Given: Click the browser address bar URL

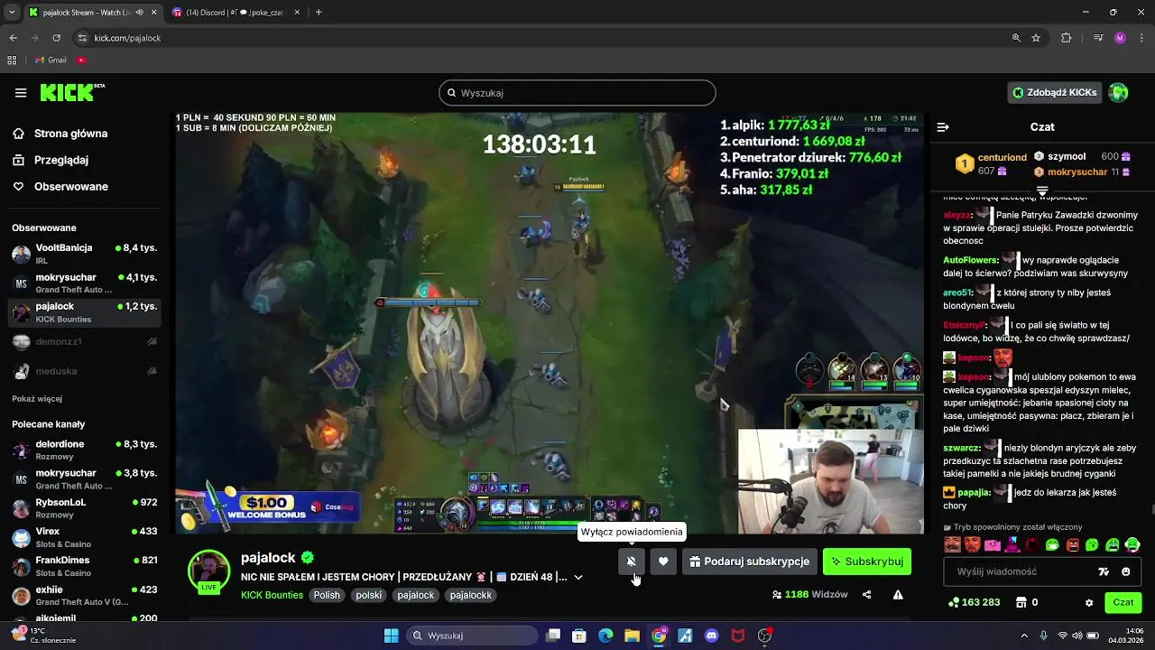Looking at the screenshot, I should pos(127,38).
